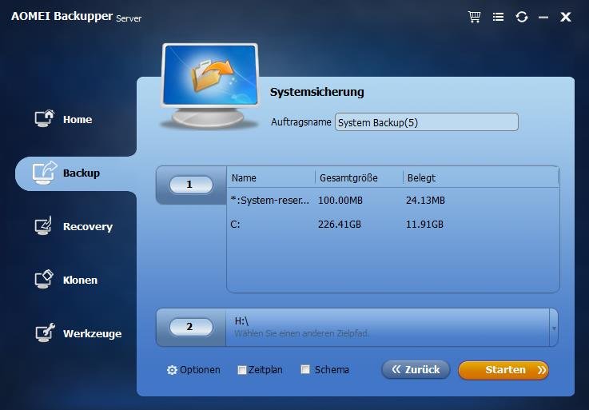This screenshot has width=589, height=410.
Task: Switch to the Recovery label
Action: (x=88, y=226)
